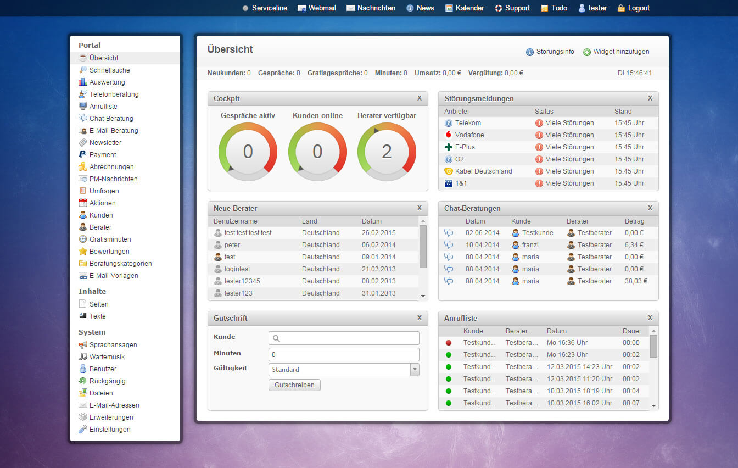Click the Schnellsuche magnifier icon in sidebar
This screenshot has width=738, height=468.
point(83,70)
